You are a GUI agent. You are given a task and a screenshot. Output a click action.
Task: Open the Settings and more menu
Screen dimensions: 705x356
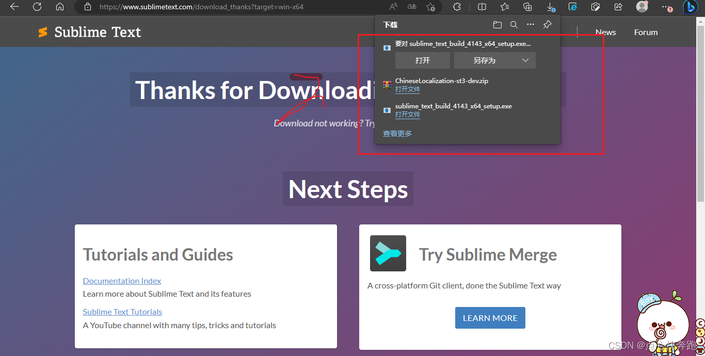coord(667,7)
